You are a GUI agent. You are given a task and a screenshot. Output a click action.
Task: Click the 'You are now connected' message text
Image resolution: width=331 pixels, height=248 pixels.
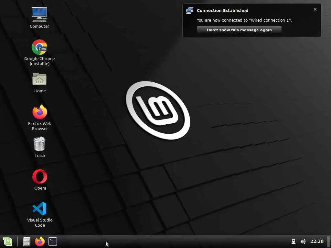pos(244,20)
